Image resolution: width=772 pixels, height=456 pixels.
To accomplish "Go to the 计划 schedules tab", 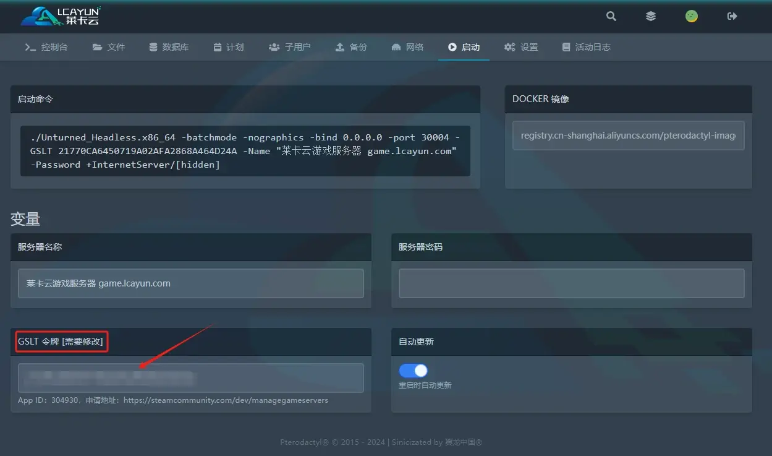I will 229,47.
